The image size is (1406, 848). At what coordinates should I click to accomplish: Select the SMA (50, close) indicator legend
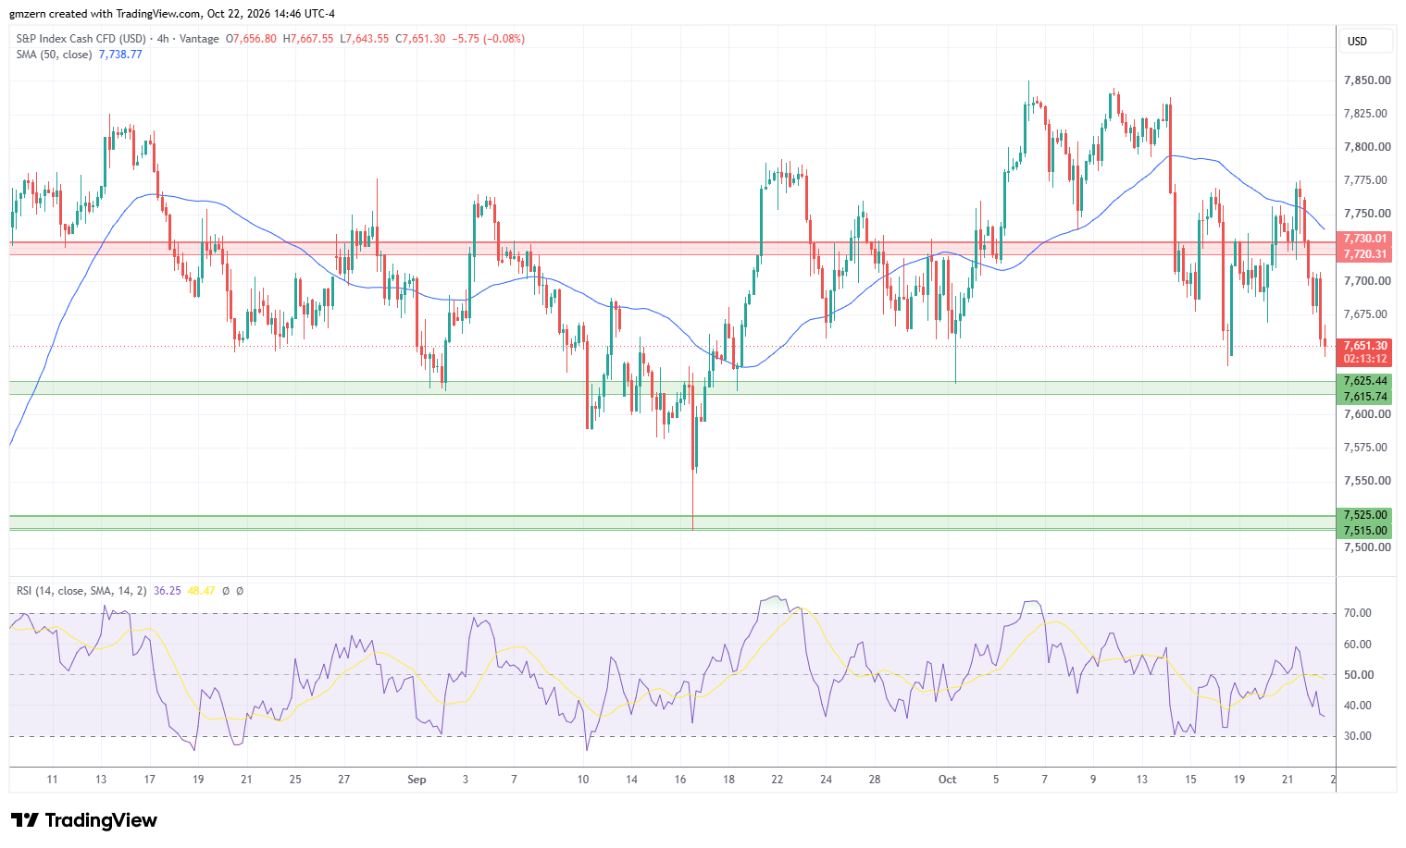click(x=54, y=55)
